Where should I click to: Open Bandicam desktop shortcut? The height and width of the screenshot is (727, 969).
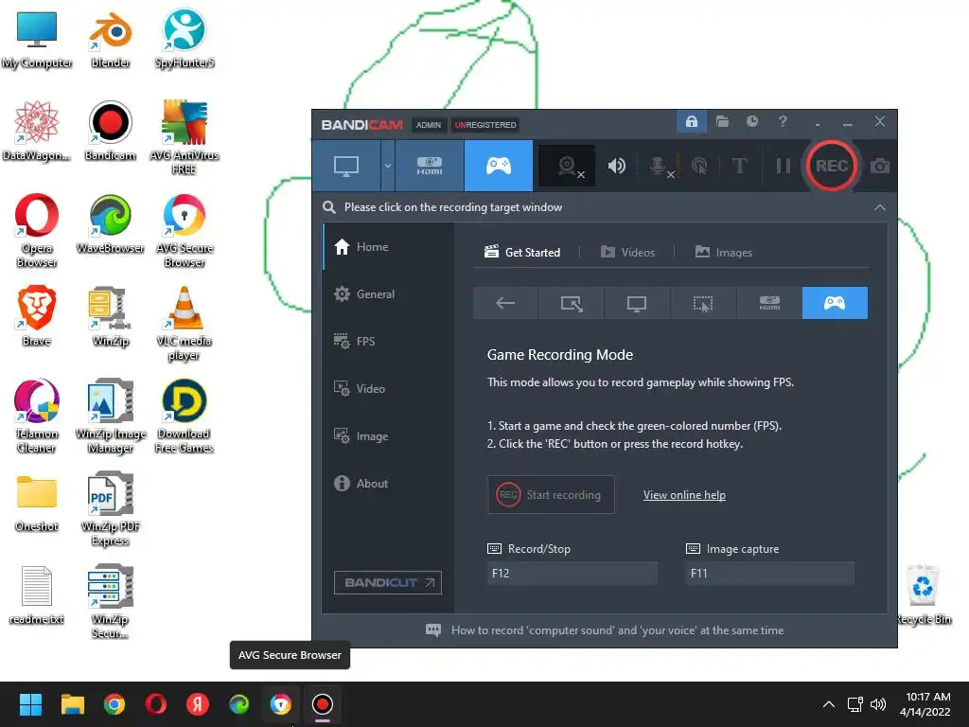click(110, 131)
